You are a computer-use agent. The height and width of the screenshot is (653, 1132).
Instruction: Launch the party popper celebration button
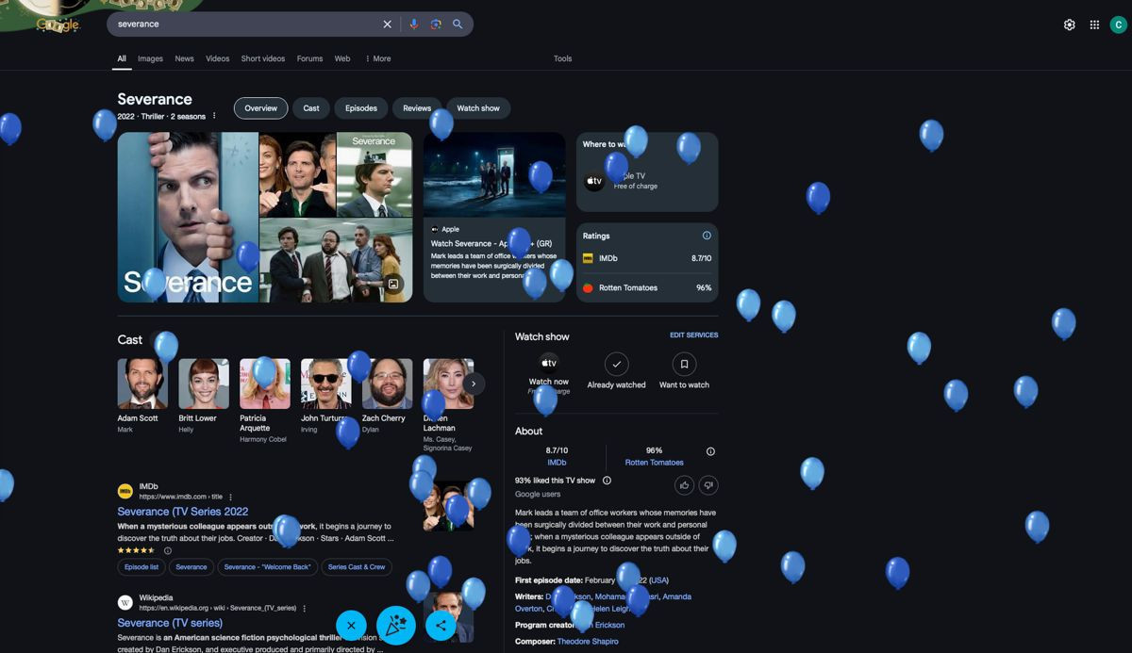[x=396, y=625]
